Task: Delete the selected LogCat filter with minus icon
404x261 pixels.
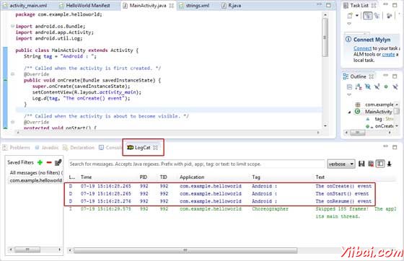Action: [x=49, y=162]
